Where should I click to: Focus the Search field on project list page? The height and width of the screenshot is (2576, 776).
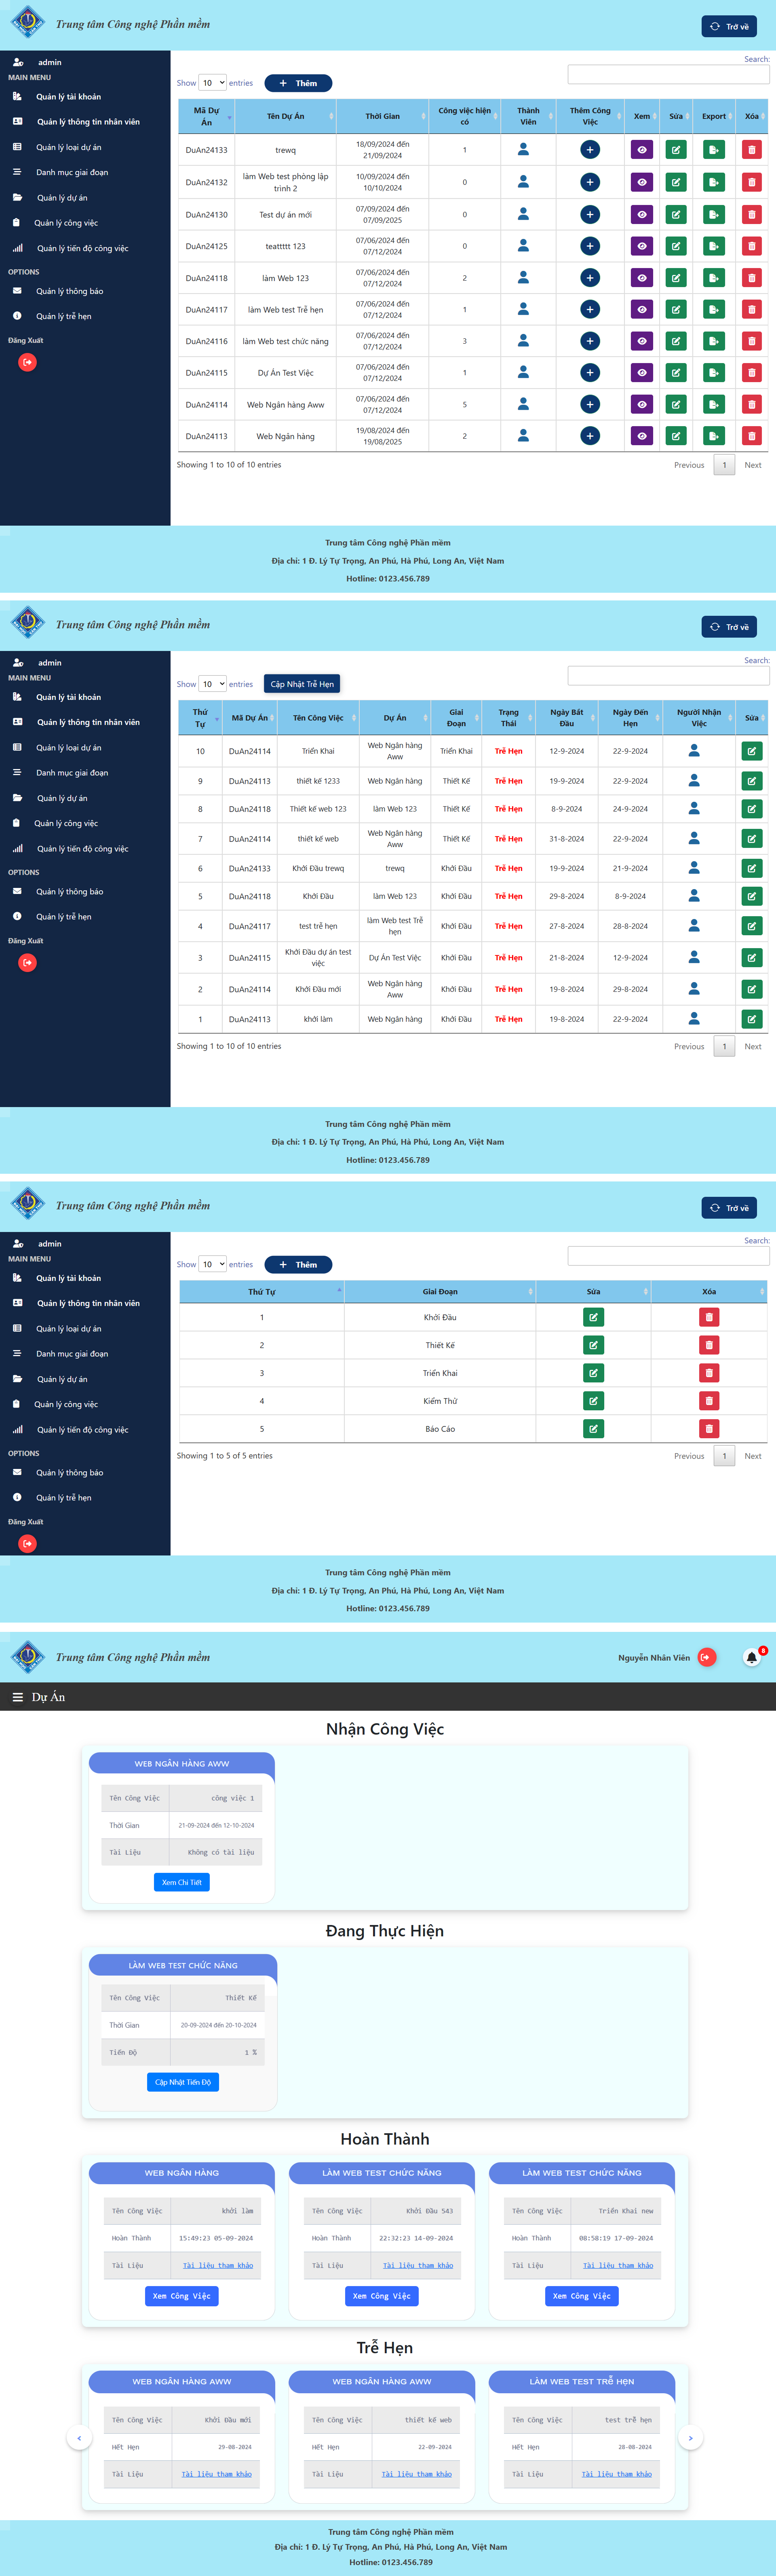669,74
